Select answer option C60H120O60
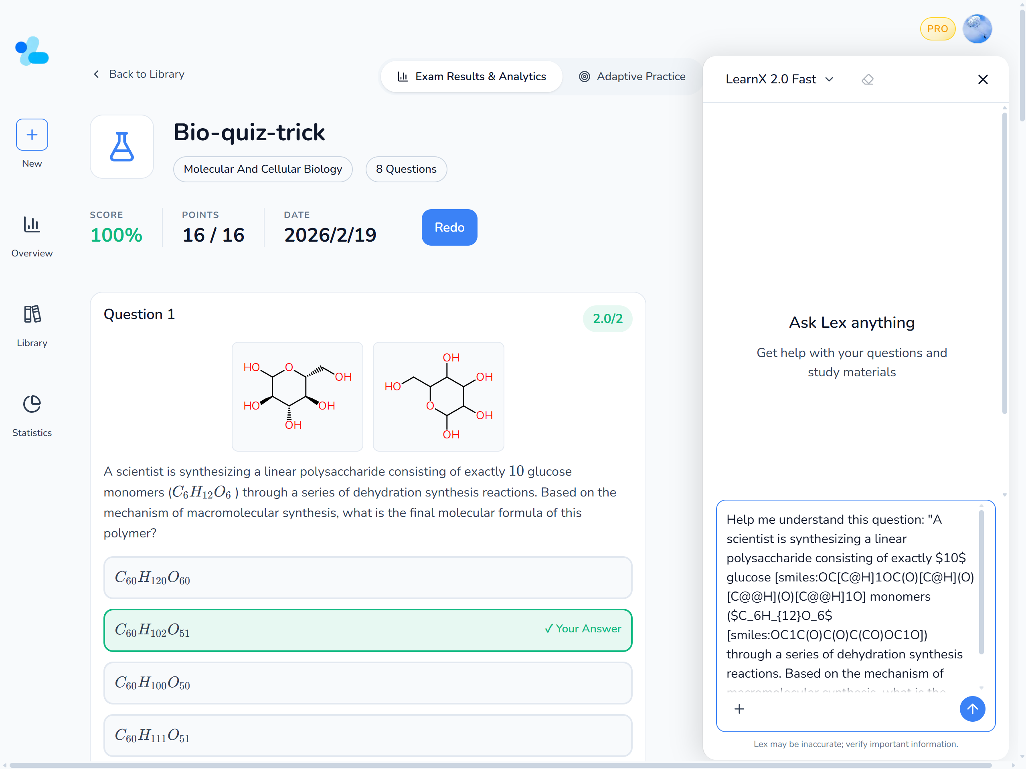This screenshot has height=769, width=1026. [x=367, y=577]
